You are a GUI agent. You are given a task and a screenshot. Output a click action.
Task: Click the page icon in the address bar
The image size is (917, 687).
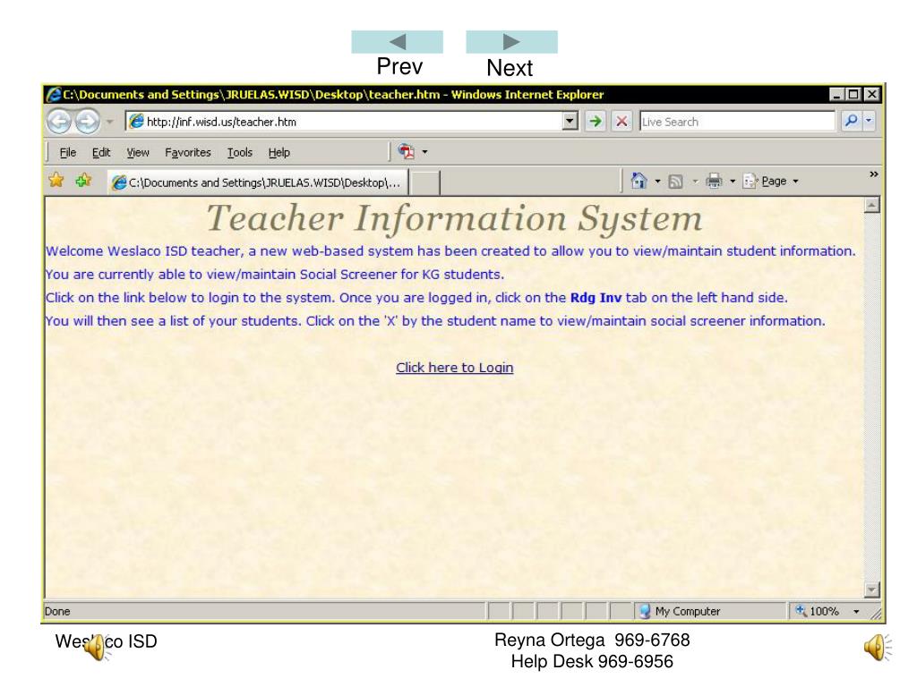[x=136, y=121]
